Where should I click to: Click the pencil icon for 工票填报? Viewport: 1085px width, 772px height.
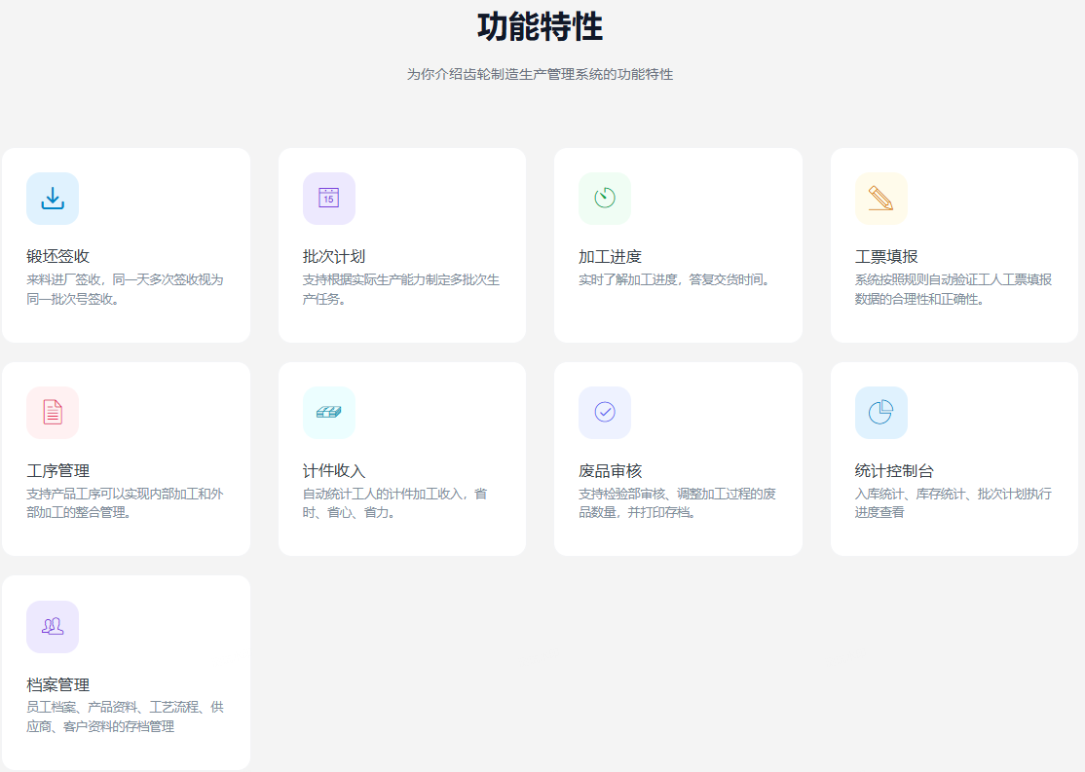(880, 199)
